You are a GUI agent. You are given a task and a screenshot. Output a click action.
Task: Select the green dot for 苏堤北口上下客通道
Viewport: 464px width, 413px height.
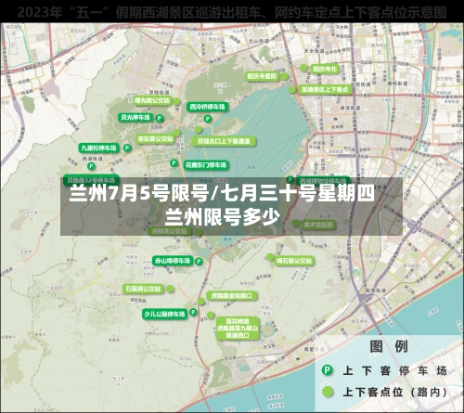(199, 129)
